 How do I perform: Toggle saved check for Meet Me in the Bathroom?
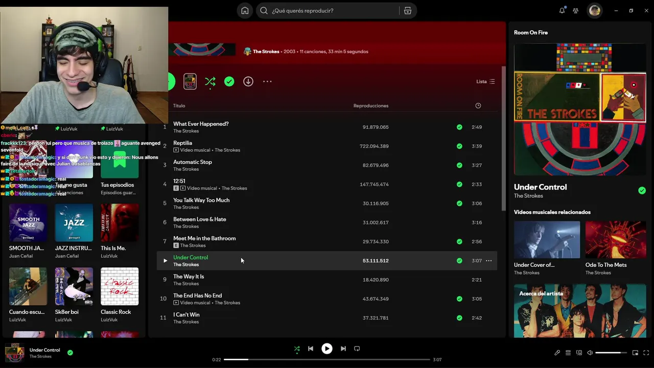click(459, 242)
